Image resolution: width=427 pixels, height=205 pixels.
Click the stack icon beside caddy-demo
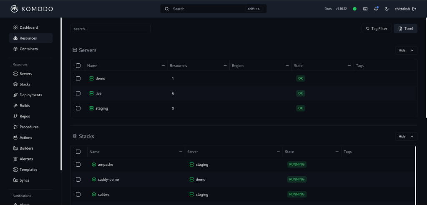pyautogui.click(x=94, y=180)
